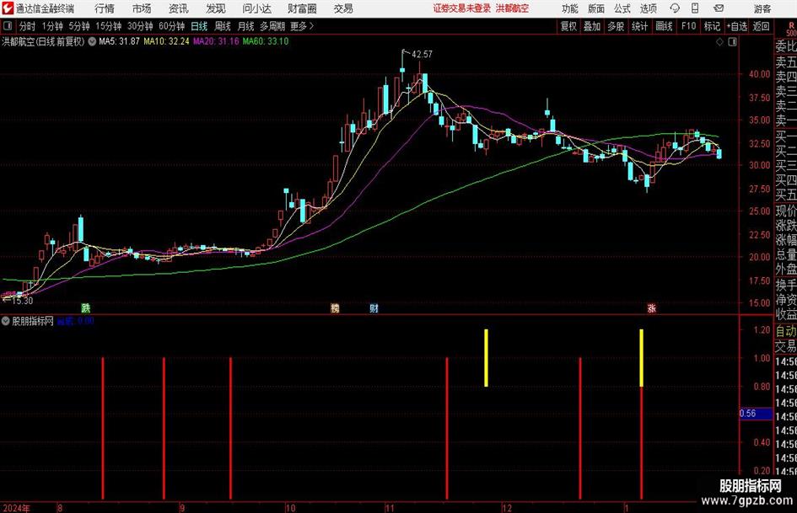
Task: Open the 公式 menu
Action: point(622,8)
